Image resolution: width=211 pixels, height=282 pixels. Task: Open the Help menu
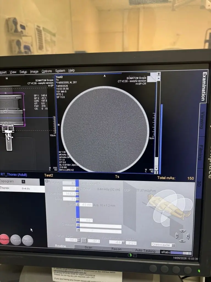[x=71, y=70]
